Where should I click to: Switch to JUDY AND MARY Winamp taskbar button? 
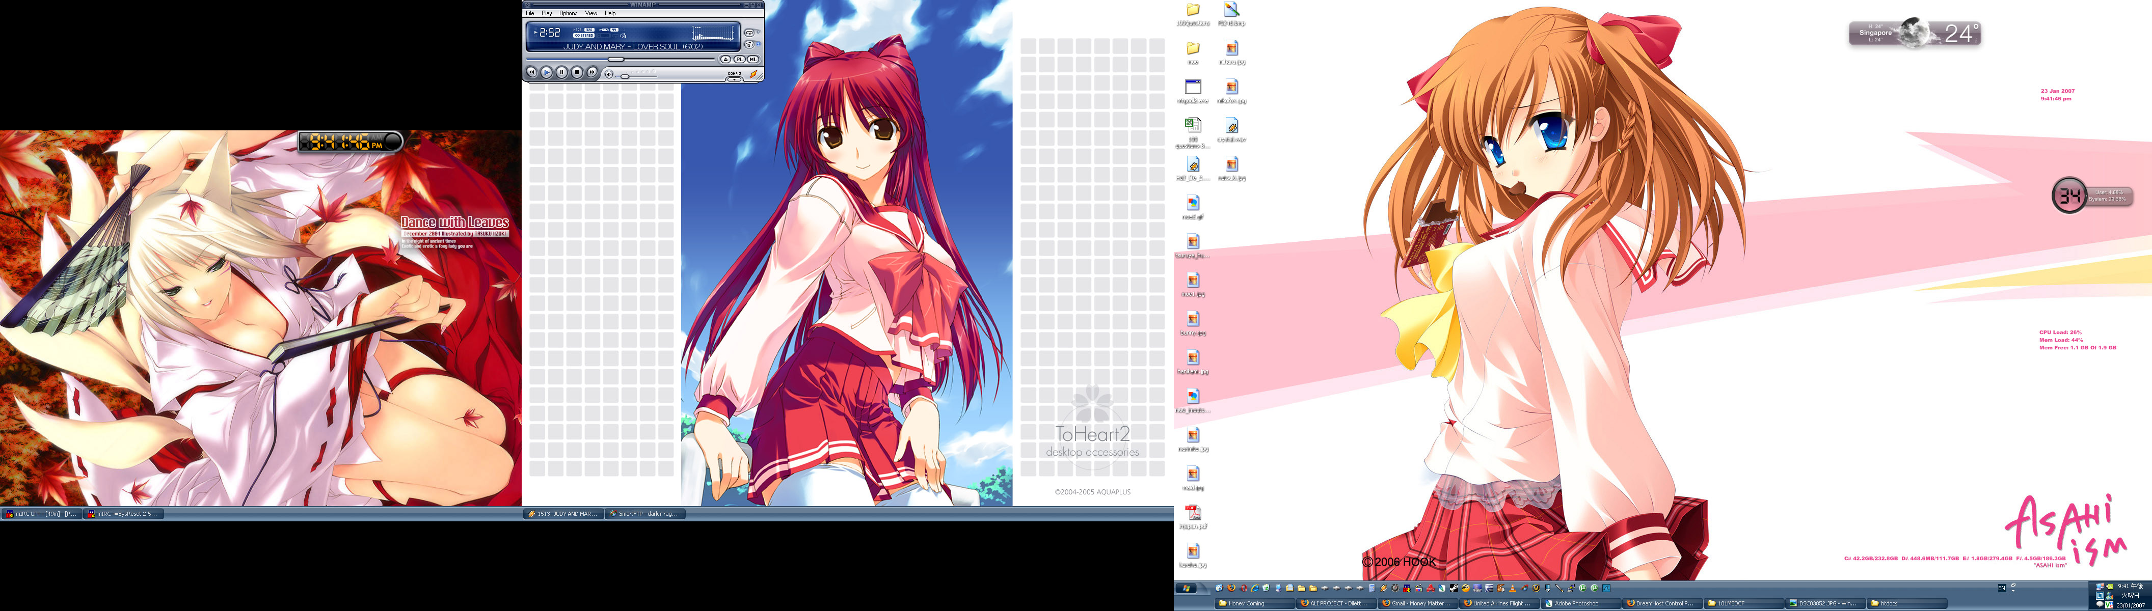[x=563, y=514]
